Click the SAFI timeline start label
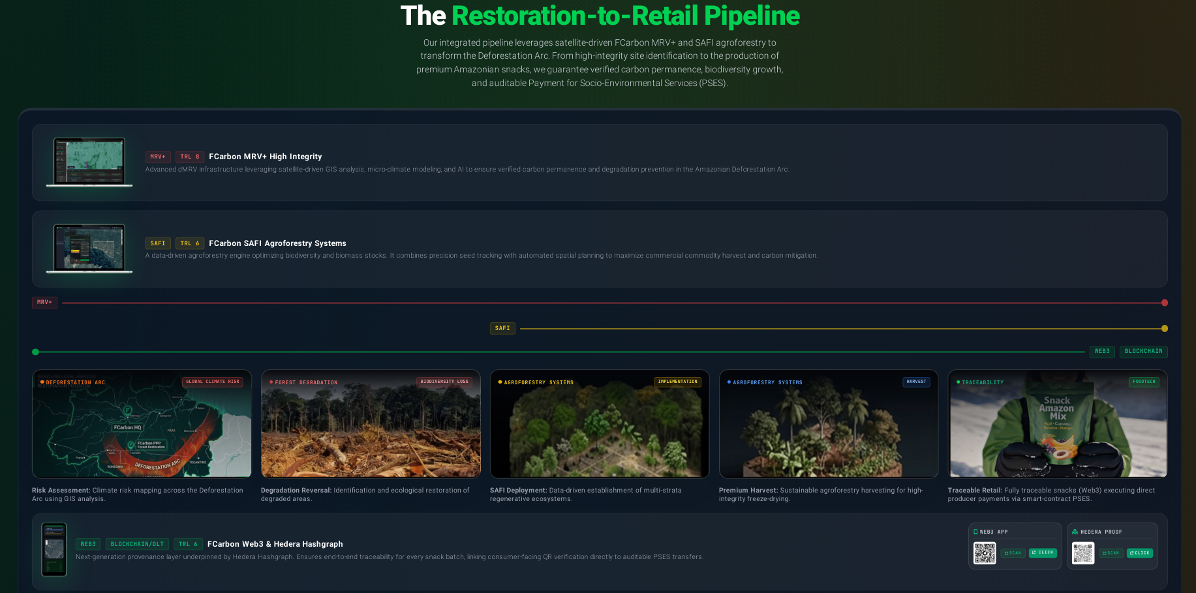This screenshot has height=593, width=1196. click(502, 328)
